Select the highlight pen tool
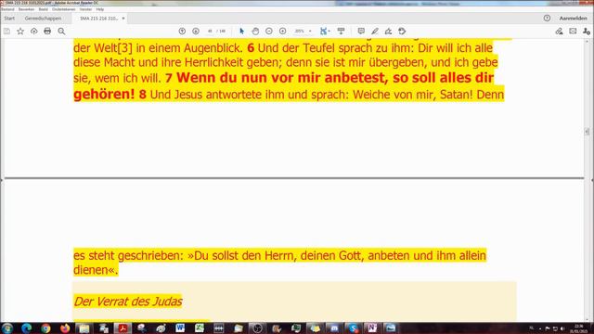The height and width of the screenshot is (334, 594). coord(375,32)
